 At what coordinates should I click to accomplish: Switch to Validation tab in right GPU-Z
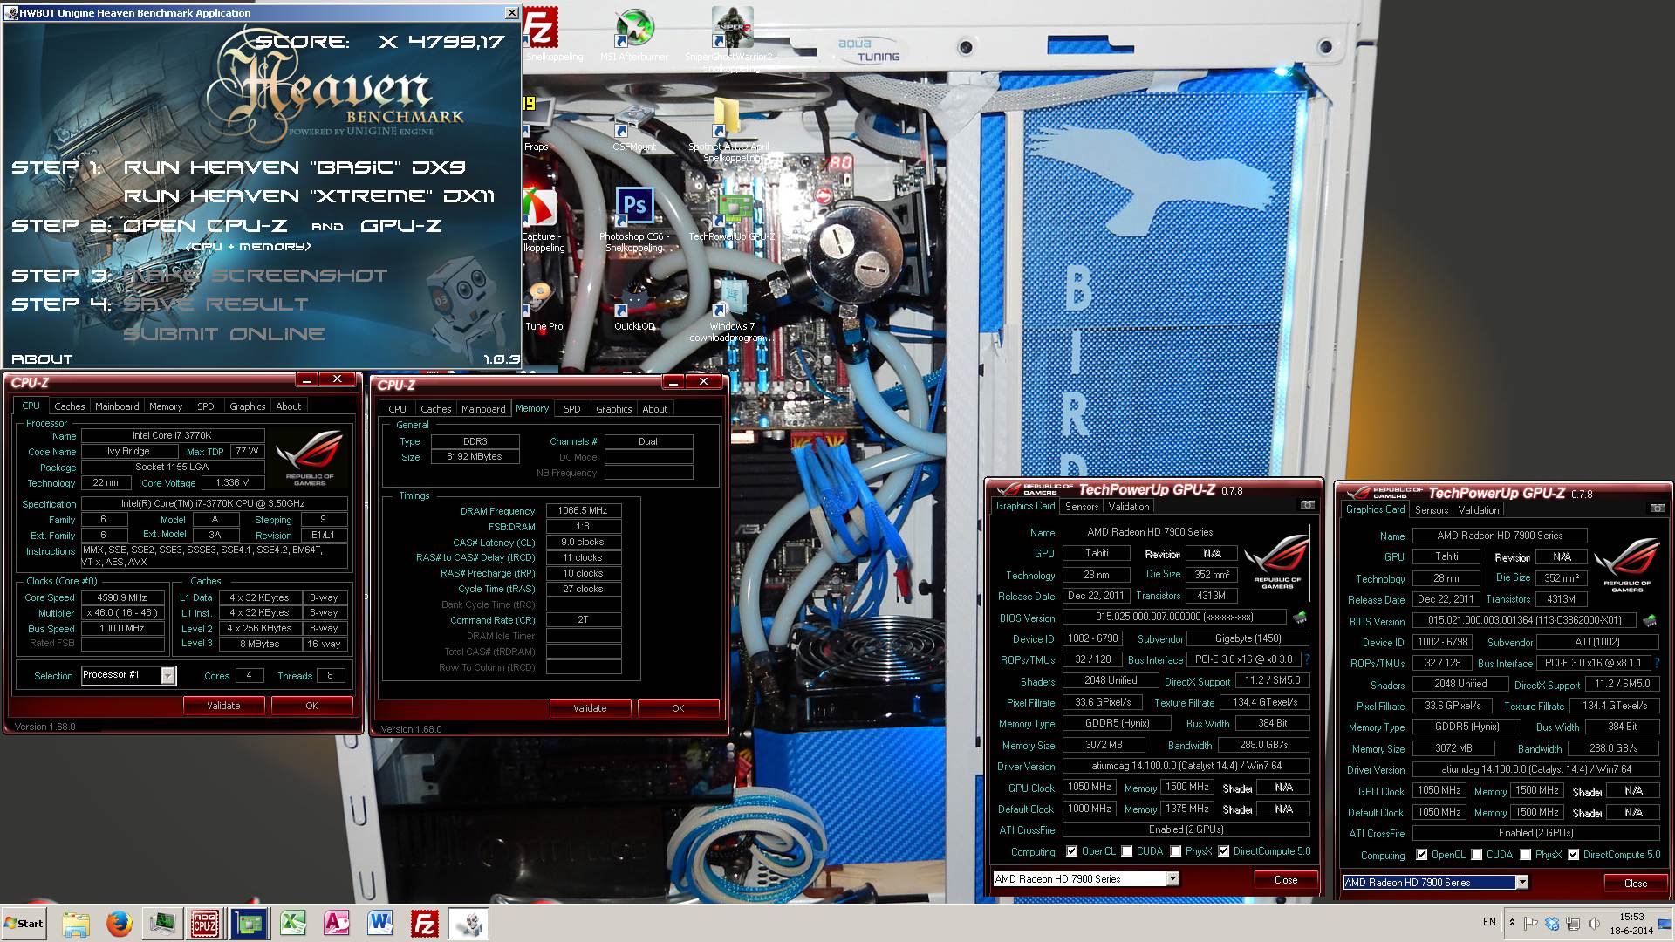(x=1479, y=510)
